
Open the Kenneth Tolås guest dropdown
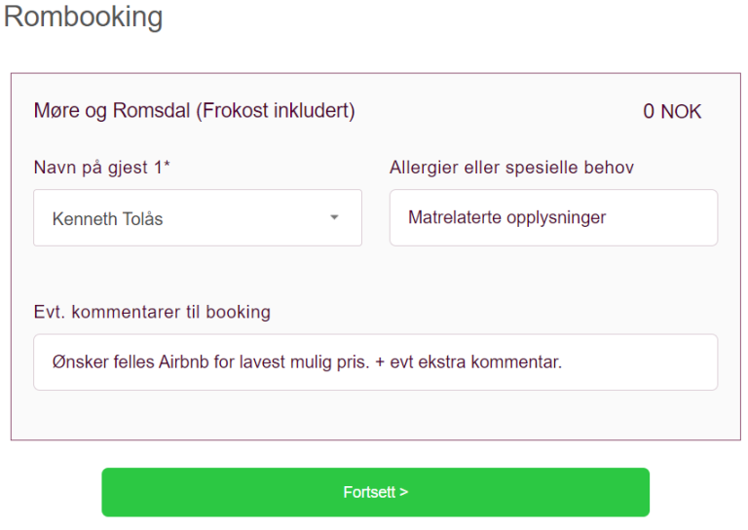coord(197,217)
